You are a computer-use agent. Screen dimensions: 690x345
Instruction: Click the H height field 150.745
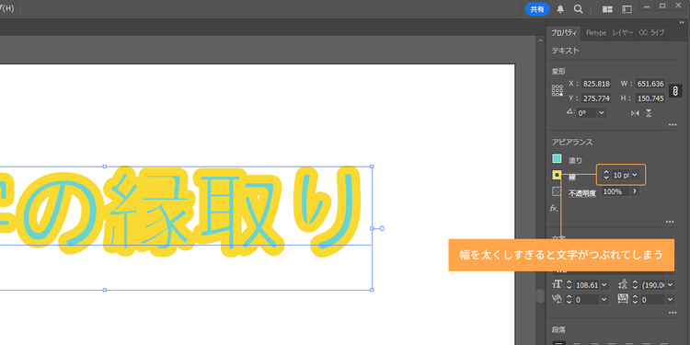tap(650, 98)
